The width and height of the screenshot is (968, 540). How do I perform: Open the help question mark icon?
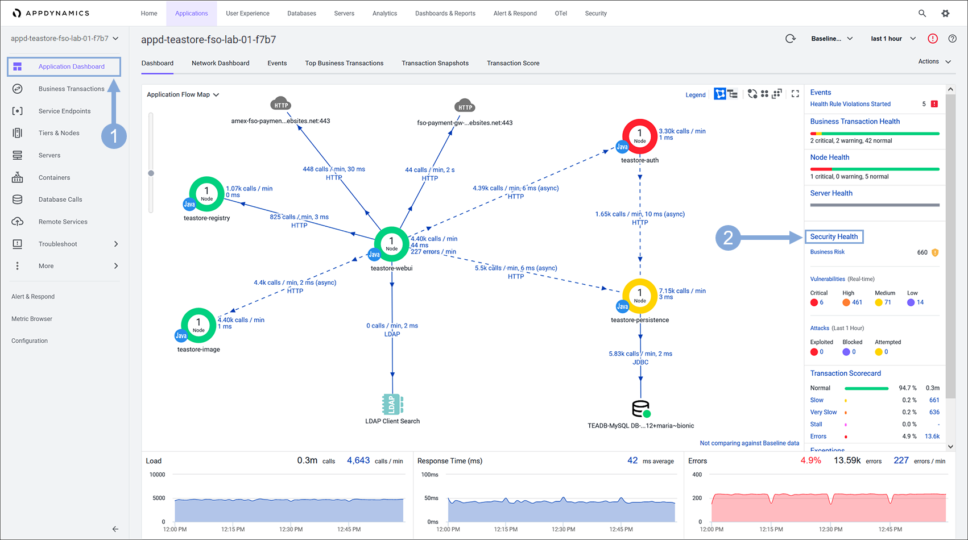click(952, 39)
